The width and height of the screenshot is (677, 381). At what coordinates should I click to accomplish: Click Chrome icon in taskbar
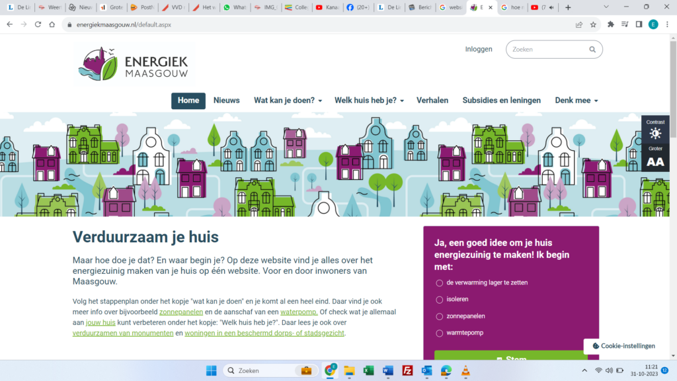pos(331,370)
